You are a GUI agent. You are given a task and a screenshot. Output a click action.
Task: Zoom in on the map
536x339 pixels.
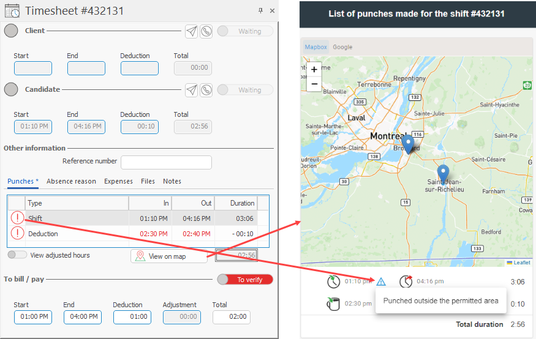314,70
